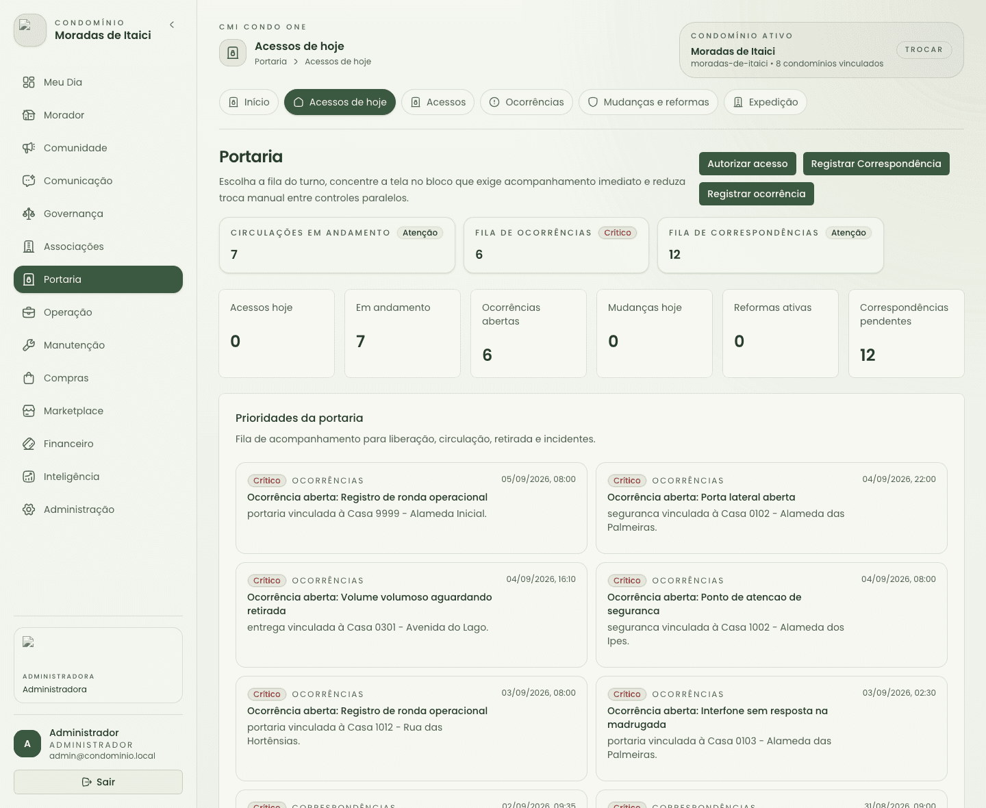Open the Expedição tab
986x808 pixels.
pyautogui.click(x=766, y=102)
